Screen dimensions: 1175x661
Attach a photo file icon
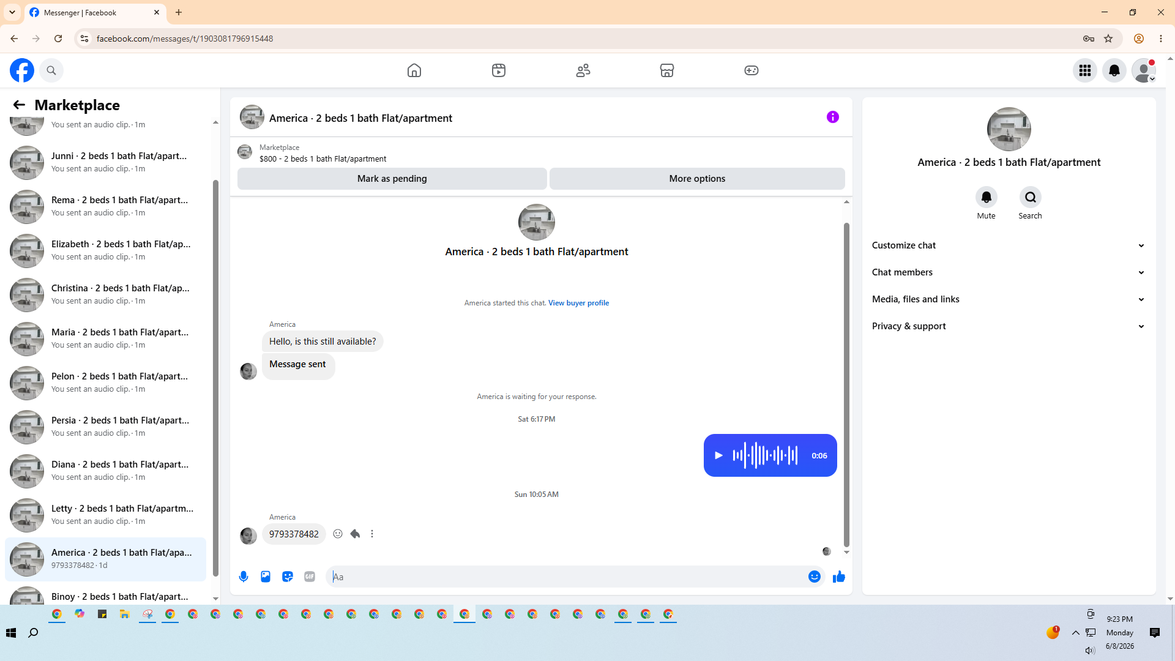266,577
